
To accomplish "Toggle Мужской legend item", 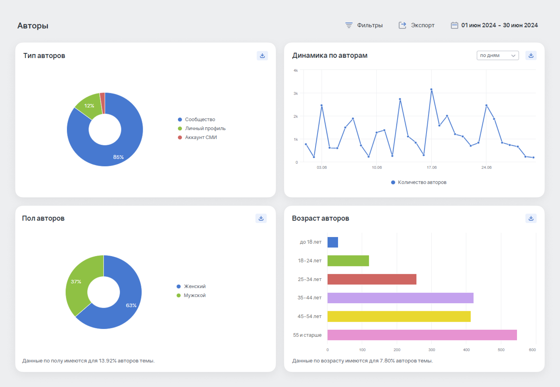I will 191,295.
